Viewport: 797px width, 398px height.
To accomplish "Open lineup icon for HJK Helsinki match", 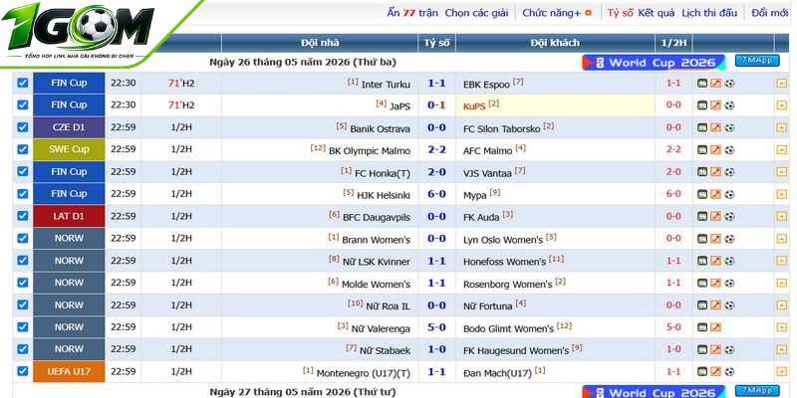I will point(702,194).
